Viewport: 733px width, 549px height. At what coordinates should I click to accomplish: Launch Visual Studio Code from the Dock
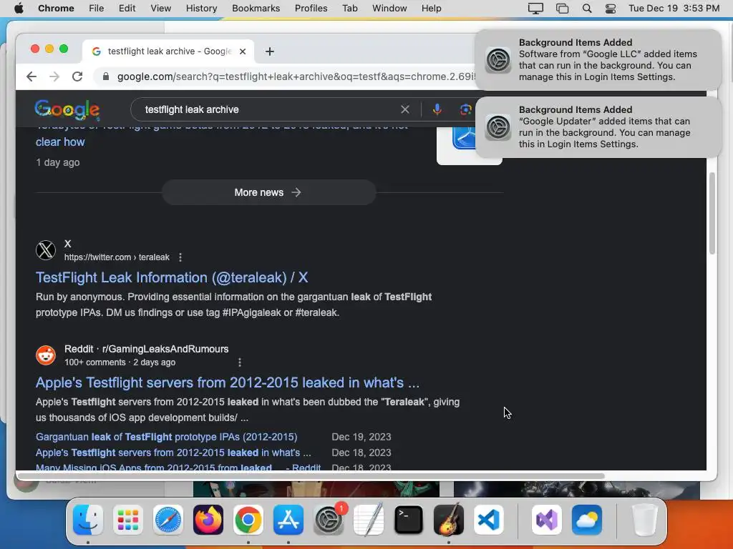coord(488,520)
